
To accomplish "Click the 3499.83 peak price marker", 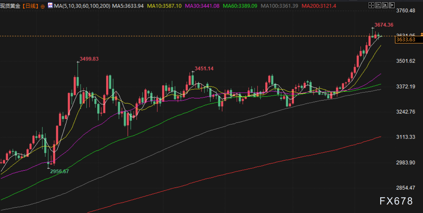I will click(x=89, y=59).
